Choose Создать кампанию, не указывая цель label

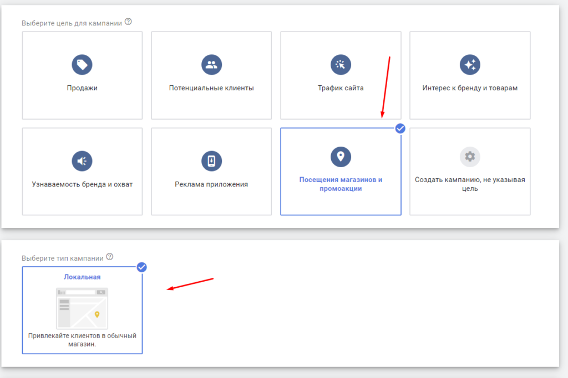[470, 184]
